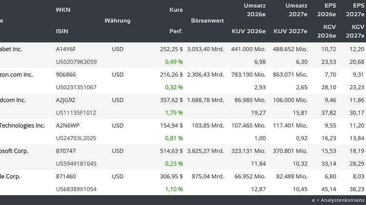Click the Währung column header
Screen dimensions: 366x205
[x=117, y=20]
